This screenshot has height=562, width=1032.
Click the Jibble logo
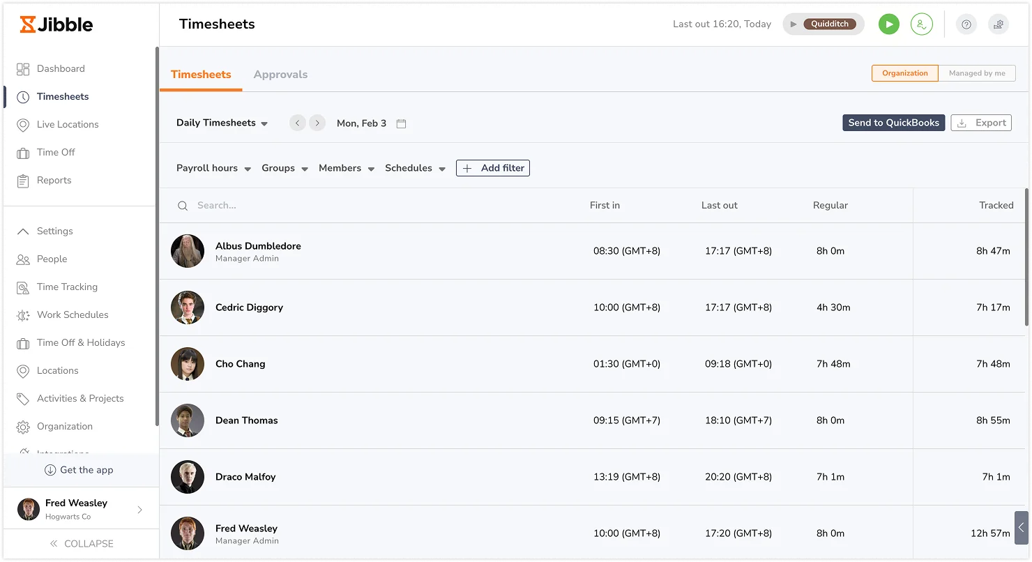(57, 24)
